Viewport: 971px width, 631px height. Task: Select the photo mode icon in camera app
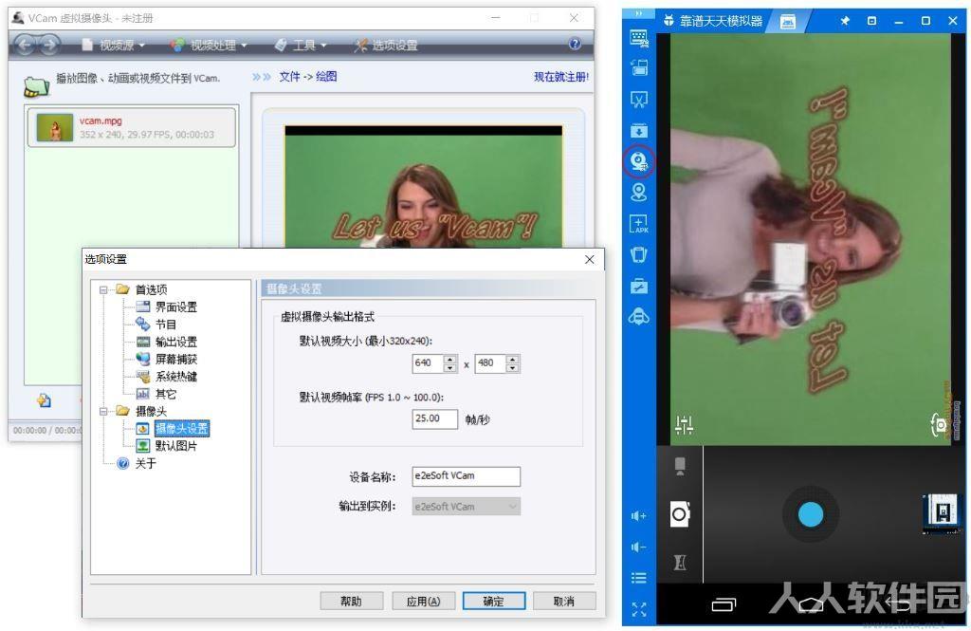680,514
